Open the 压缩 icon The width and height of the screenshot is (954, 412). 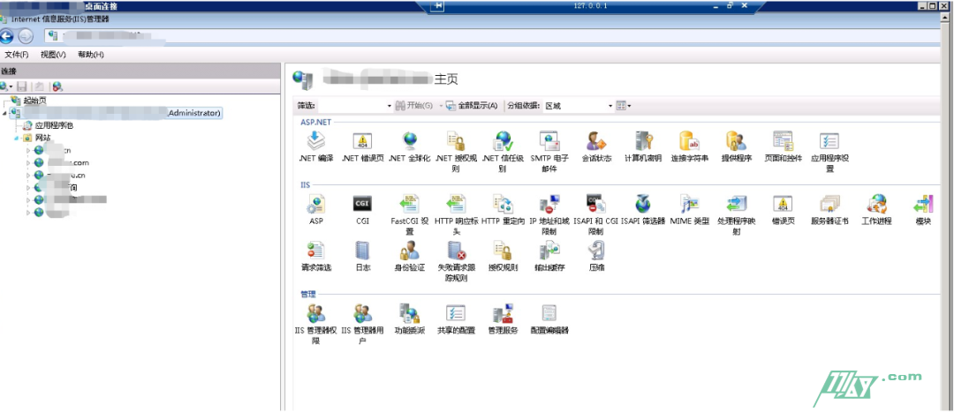point(596,251)
